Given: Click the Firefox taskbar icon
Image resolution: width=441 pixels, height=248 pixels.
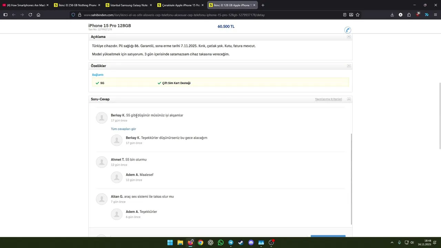Looking at the screenshot, I should (191, 242).
